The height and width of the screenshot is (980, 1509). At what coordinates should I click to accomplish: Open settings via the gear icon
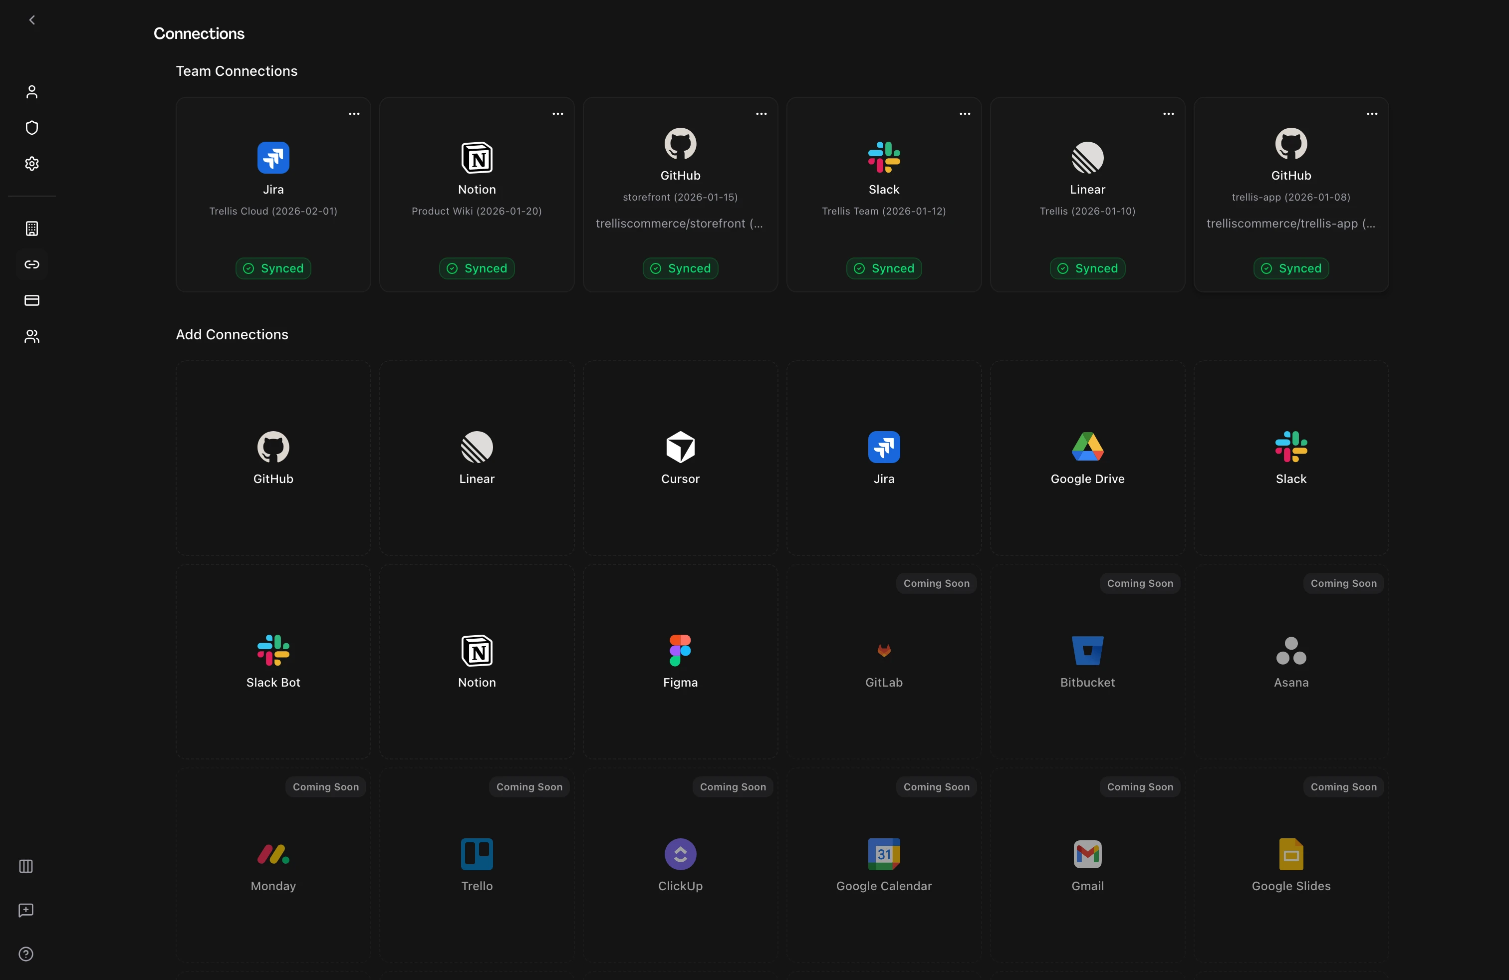[31, 164]
